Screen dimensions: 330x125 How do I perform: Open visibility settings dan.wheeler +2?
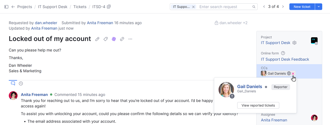tap(231, 23)
